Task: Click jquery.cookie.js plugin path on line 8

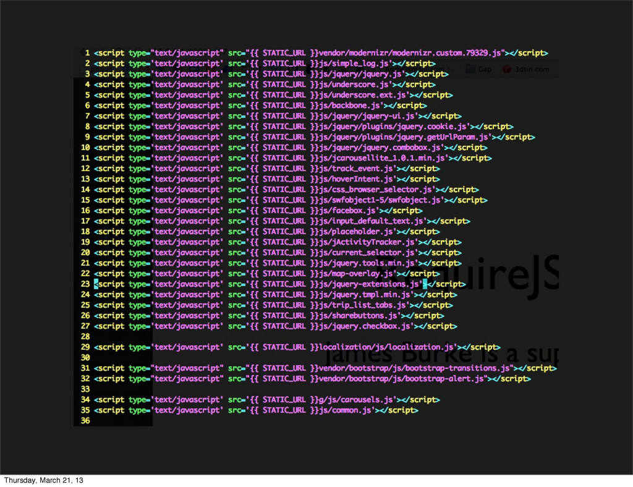Action: point(393,126)
